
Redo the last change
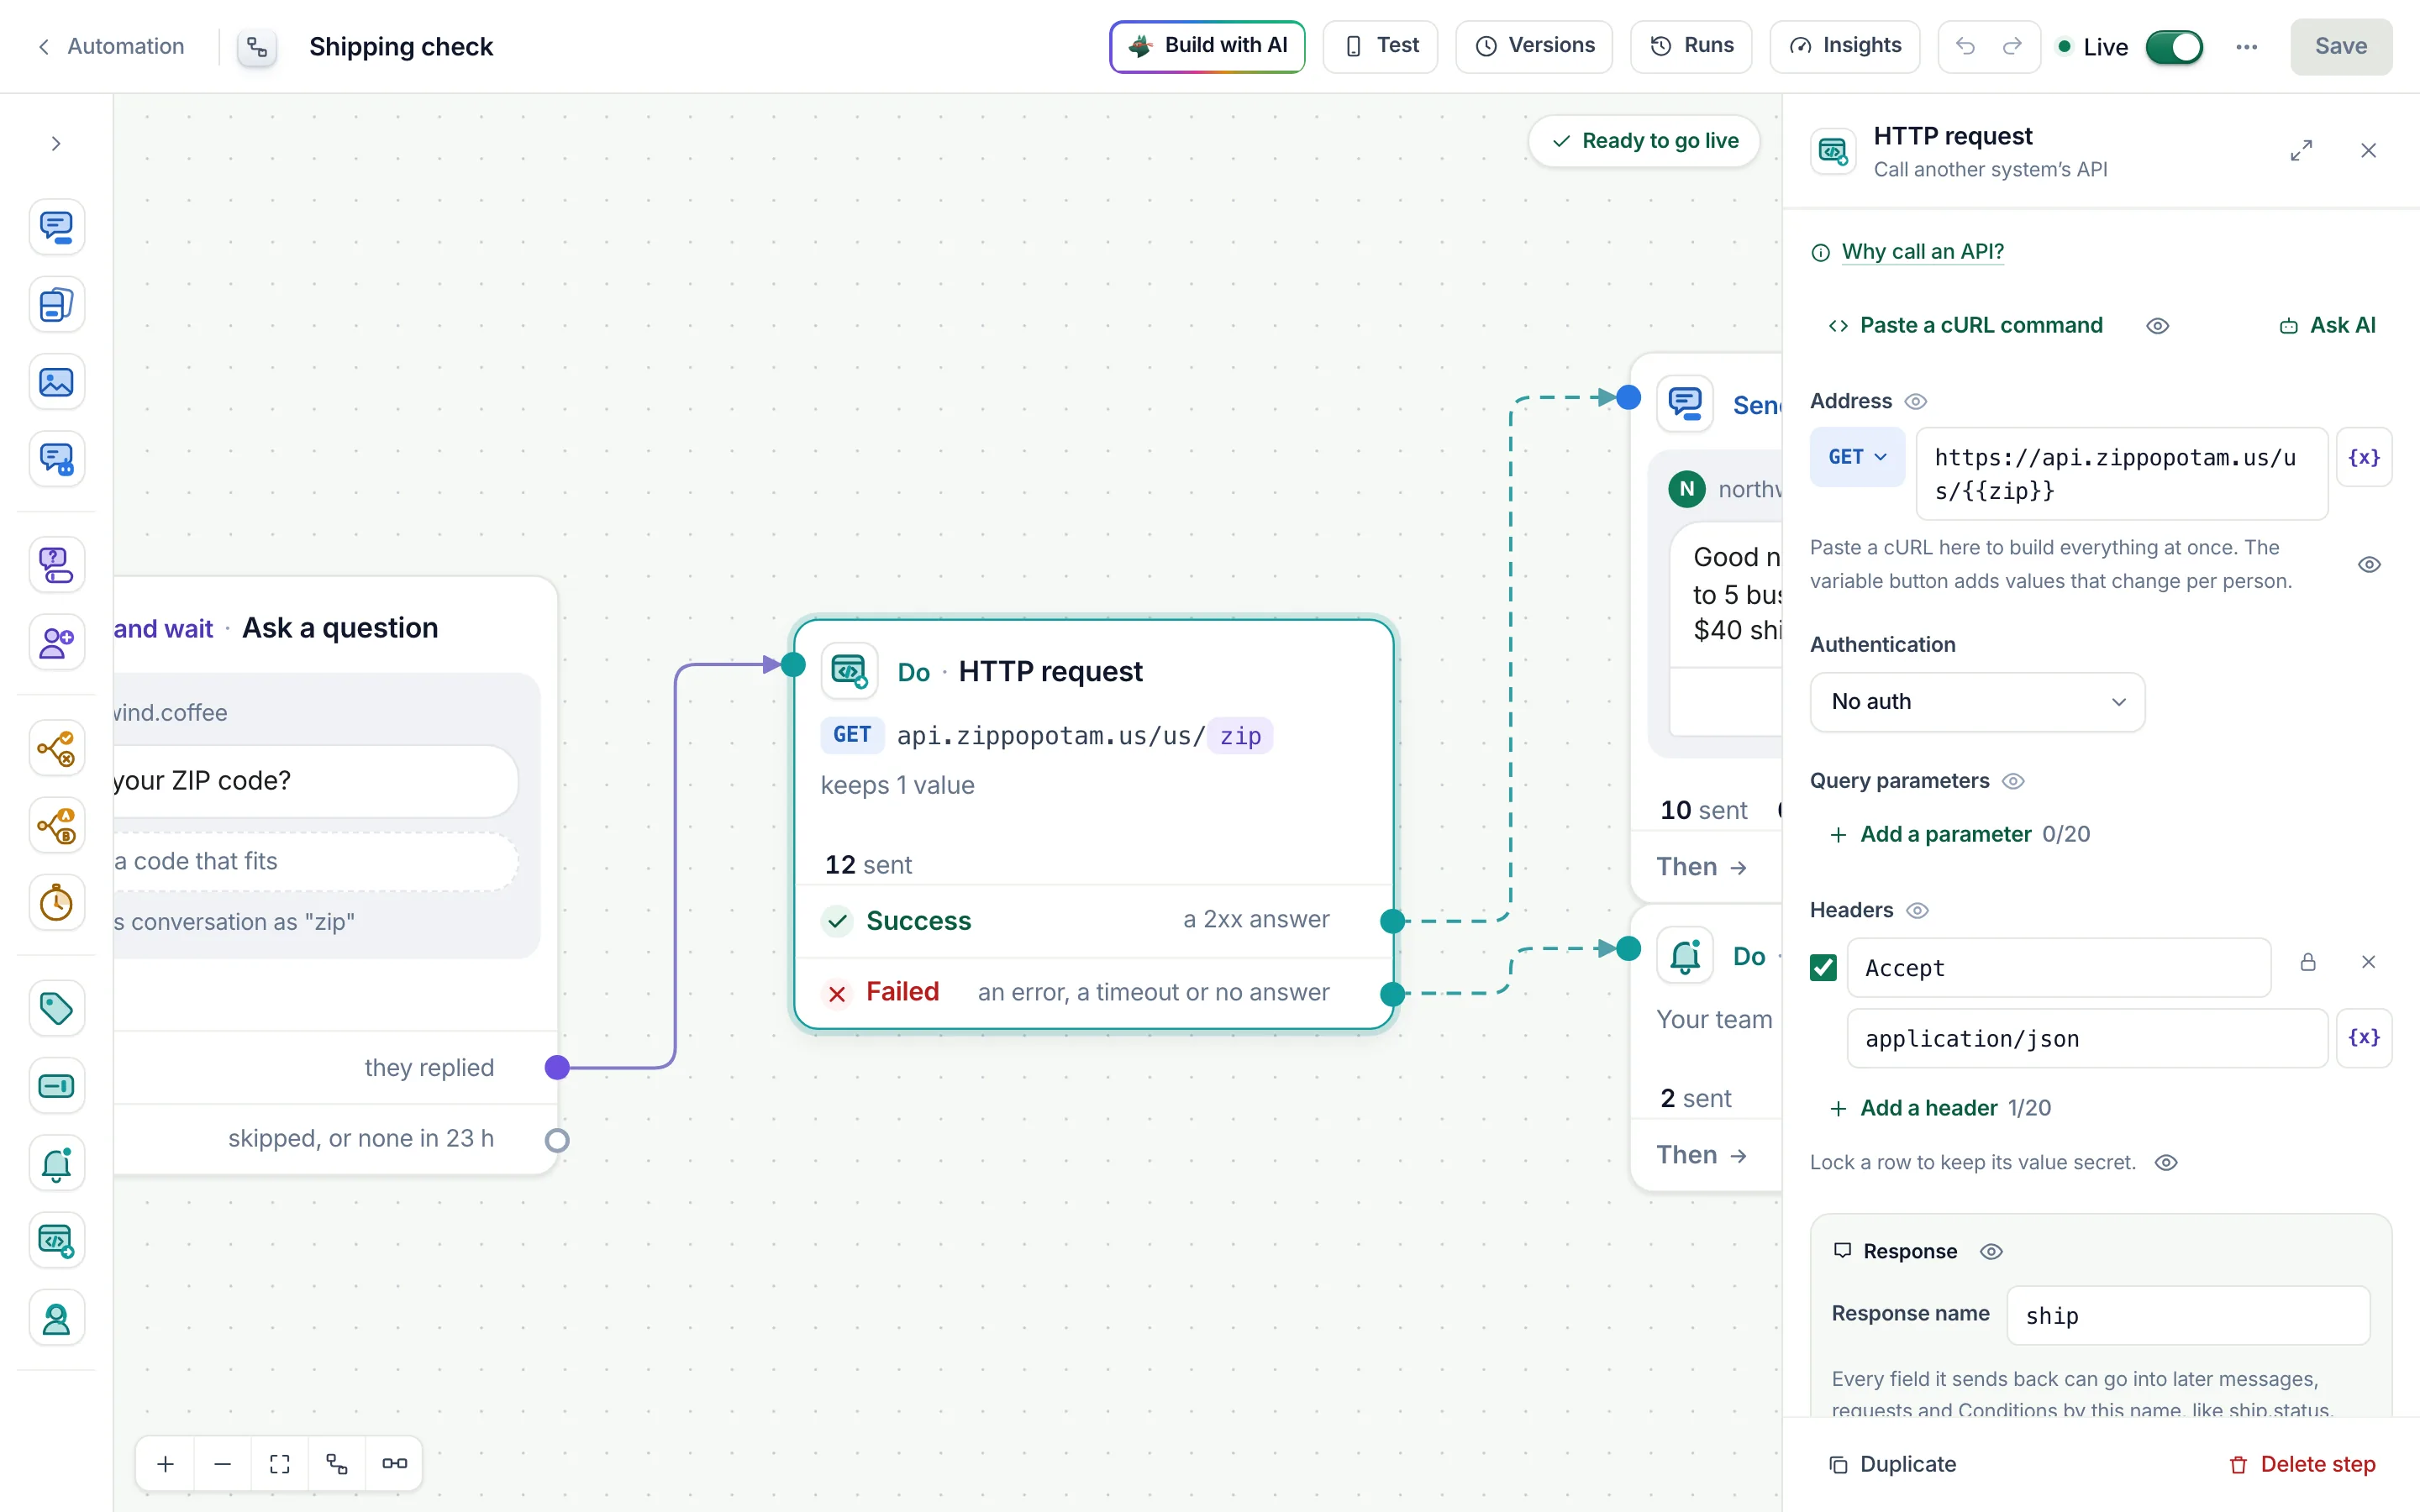(x=2012, y=46)
